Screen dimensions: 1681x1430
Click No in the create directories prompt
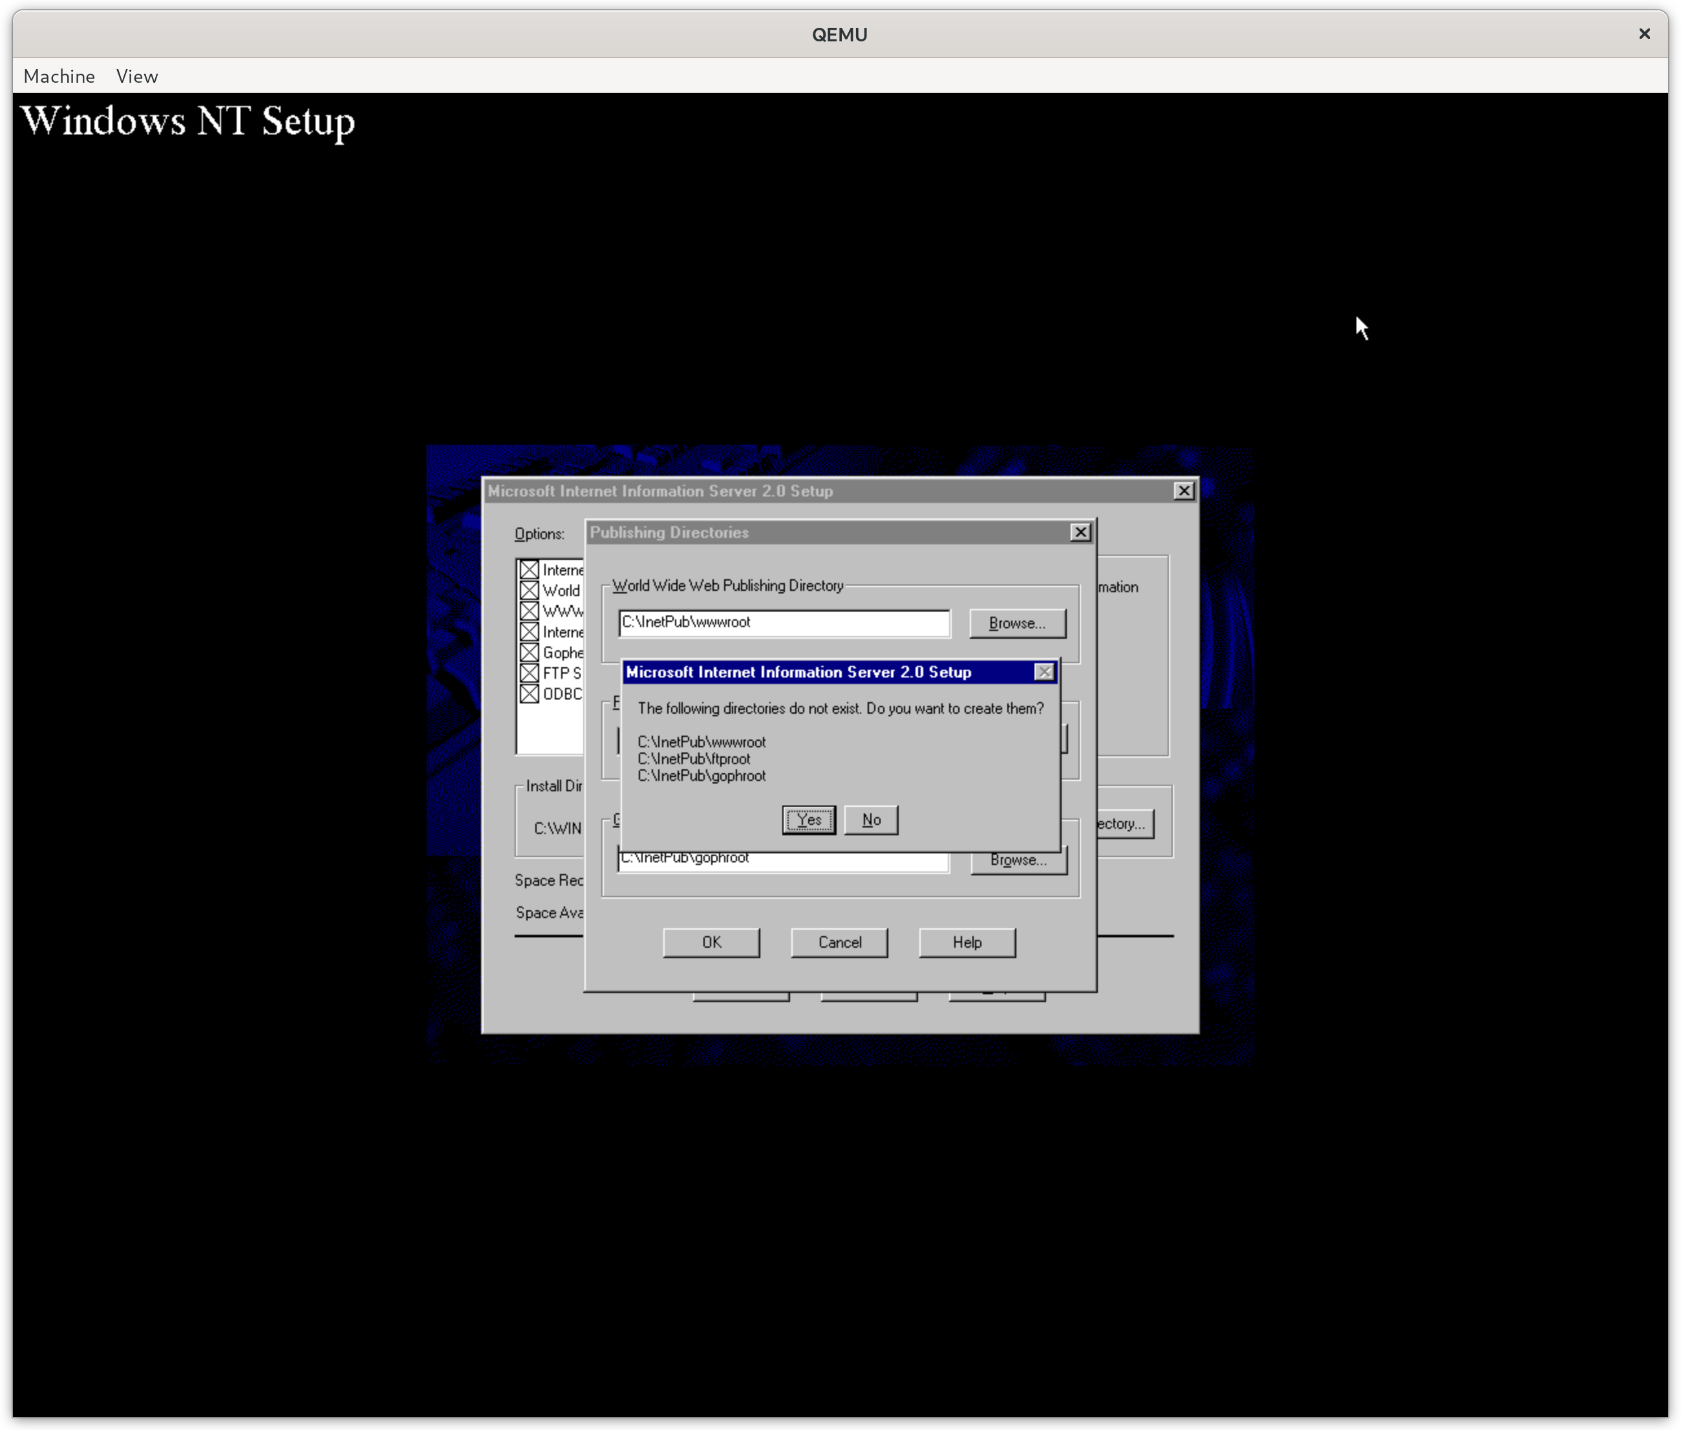[x=870, y=820]
